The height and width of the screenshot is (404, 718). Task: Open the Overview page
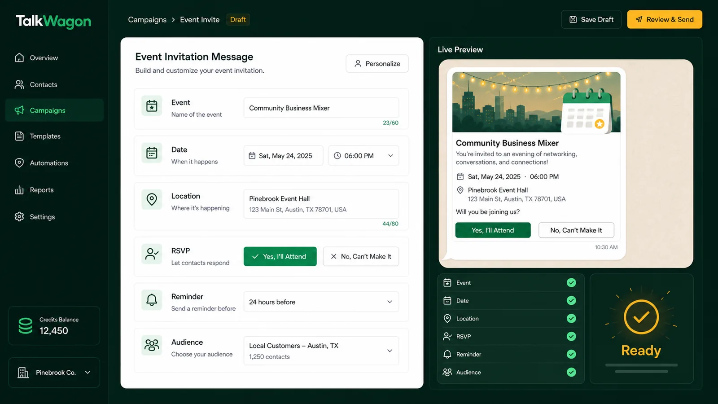54,57
